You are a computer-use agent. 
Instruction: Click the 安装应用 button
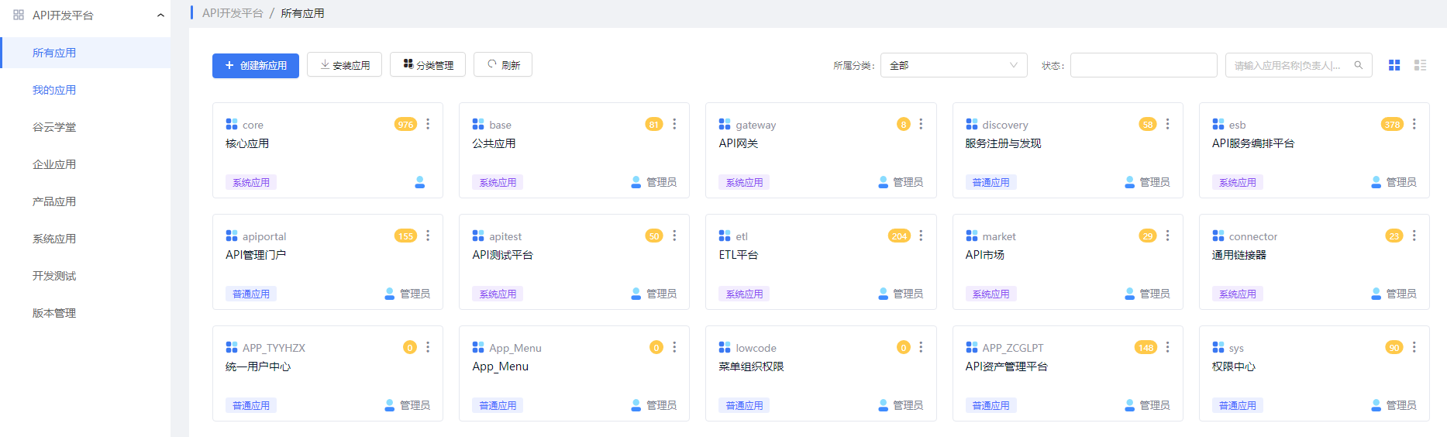[x=344, y=65]
